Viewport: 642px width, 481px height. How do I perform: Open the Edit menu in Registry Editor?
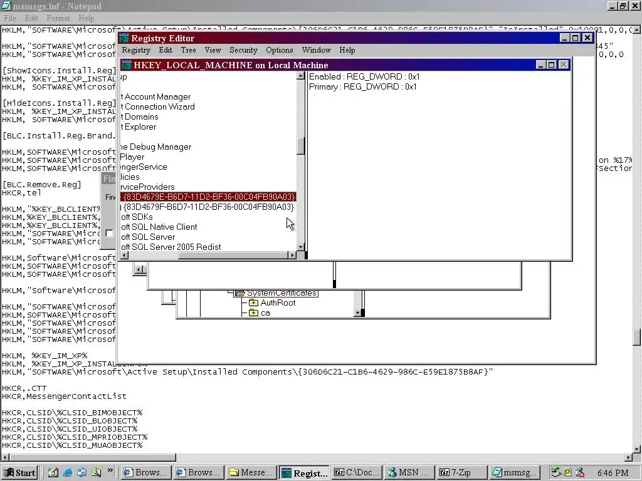tap(166, 50)
